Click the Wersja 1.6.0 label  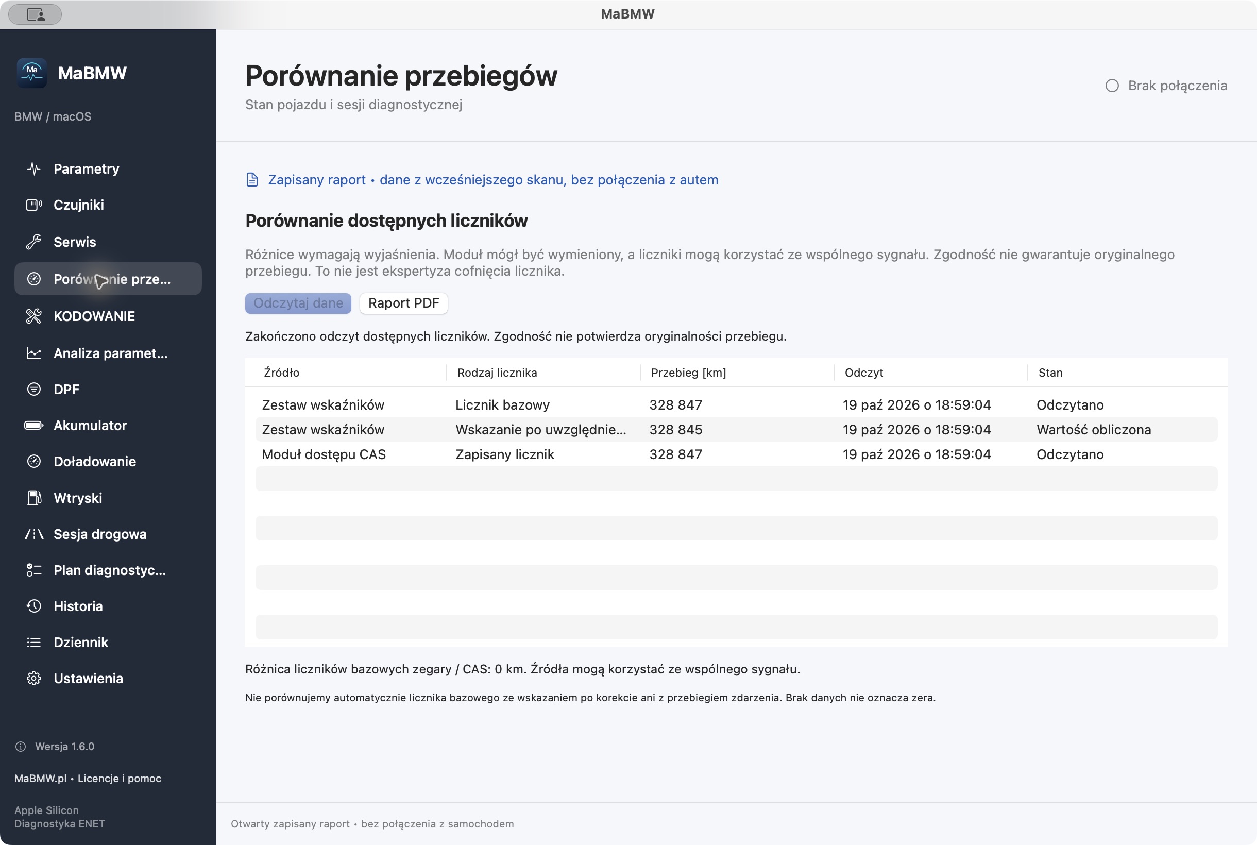pos(65,747)
